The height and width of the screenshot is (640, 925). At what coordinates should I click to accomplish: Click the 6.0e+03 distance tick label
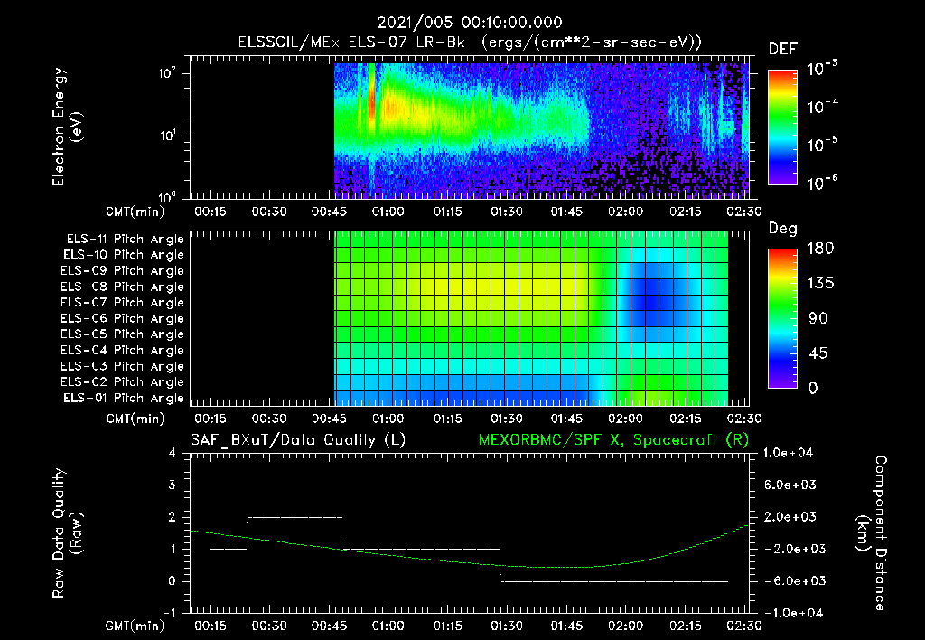coord(790,485)
